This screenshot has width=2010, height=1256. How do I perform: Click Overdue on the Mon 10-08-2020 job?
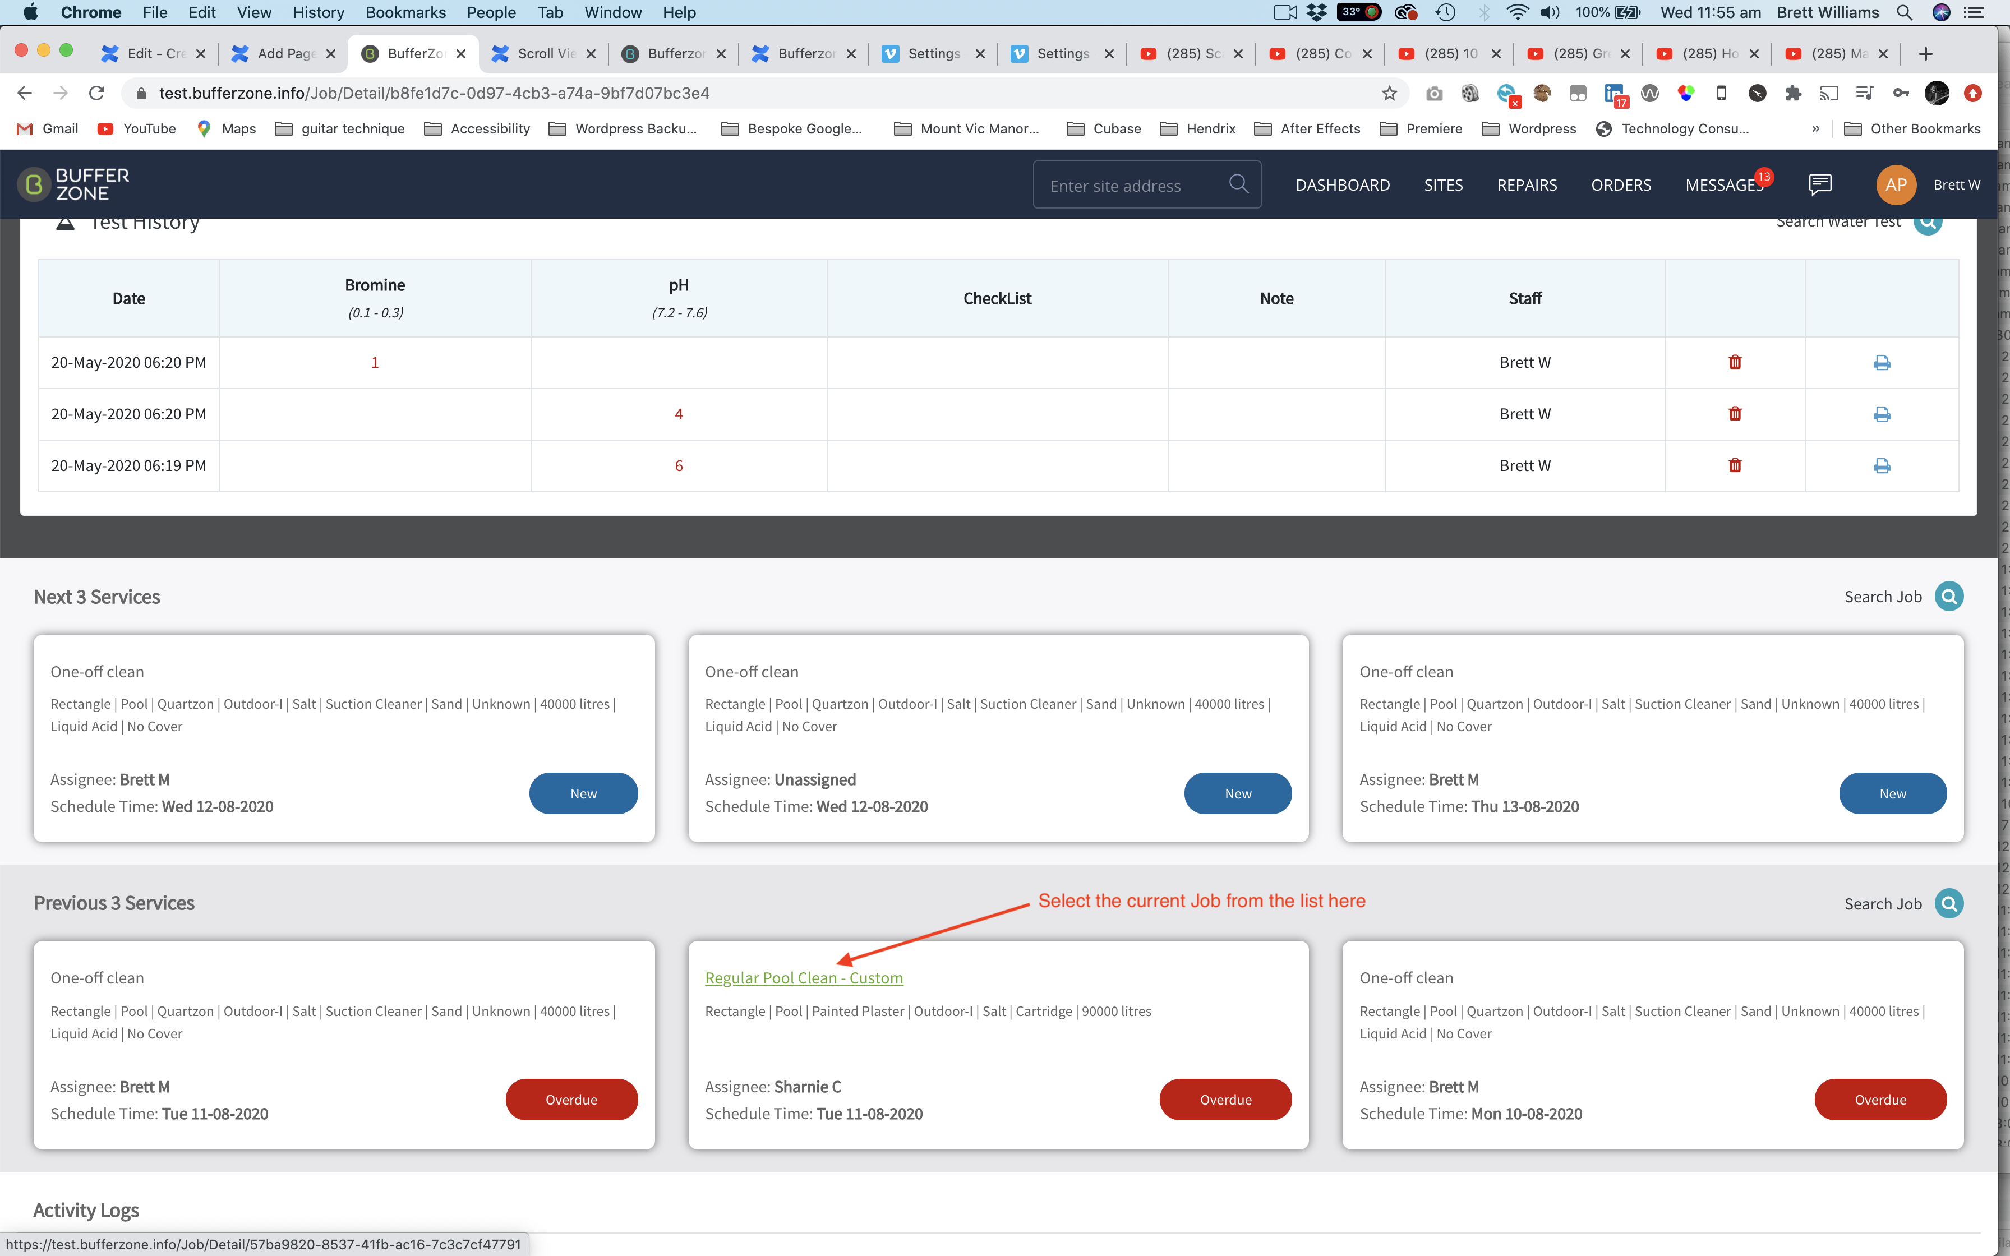click(x=1880, y=1099)
